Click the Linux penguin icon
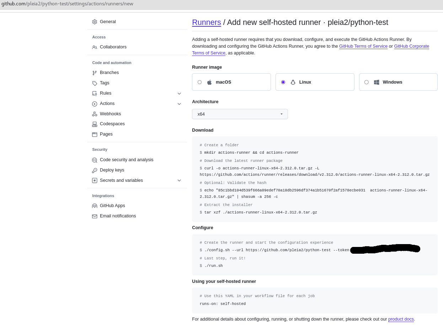443x327 pixels. coord(293,82)
